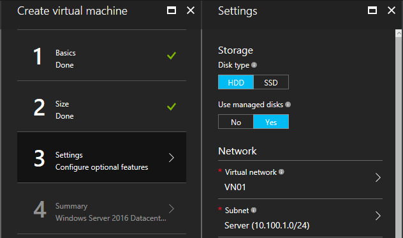
Task: Set Use managed disks to No
Action: (x=236, y=122)
